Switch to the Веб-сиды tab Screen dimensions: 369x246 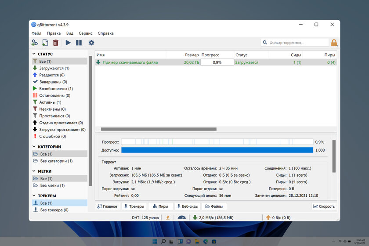tap(188, 206)
